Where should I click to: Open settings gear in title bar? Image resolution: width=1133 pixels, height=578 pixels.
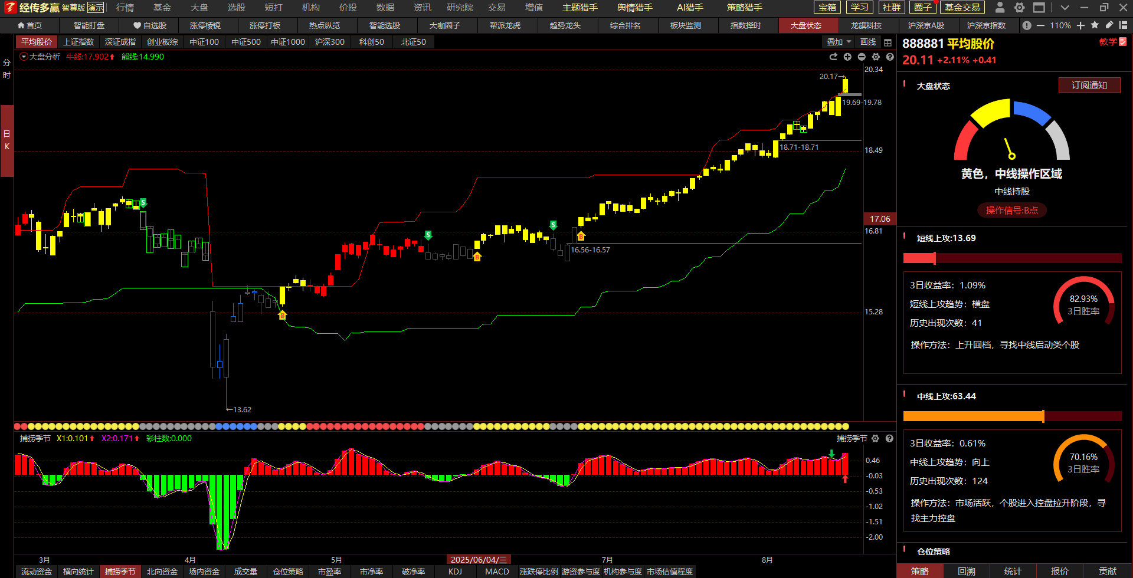click(1019, 8)
